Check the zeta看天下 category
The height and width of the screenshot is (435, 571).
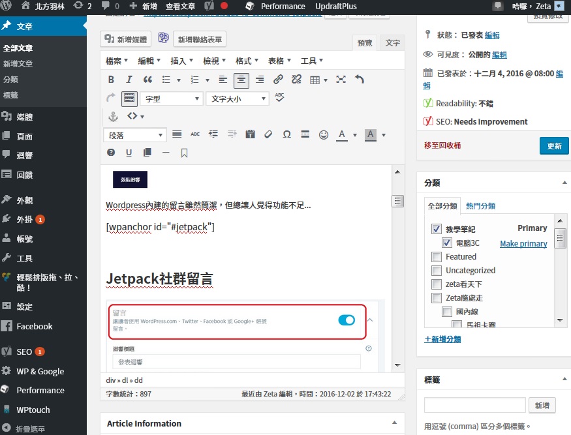tap(437, 284)
